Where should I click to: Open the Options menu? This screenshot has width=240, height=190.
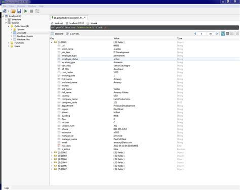21,6
